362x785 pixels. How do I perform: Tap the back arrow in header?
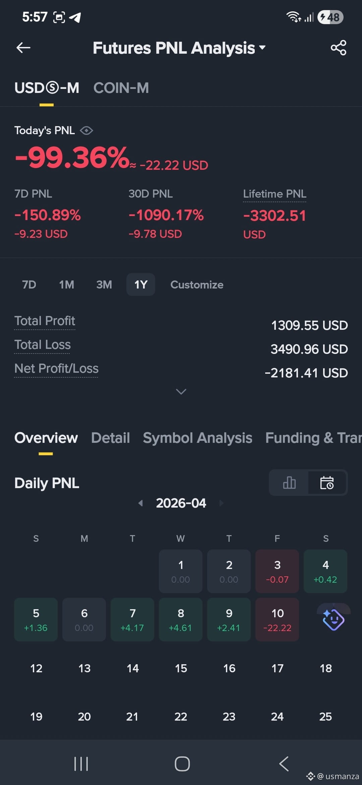pyautogui.click(x=23, y=48)
